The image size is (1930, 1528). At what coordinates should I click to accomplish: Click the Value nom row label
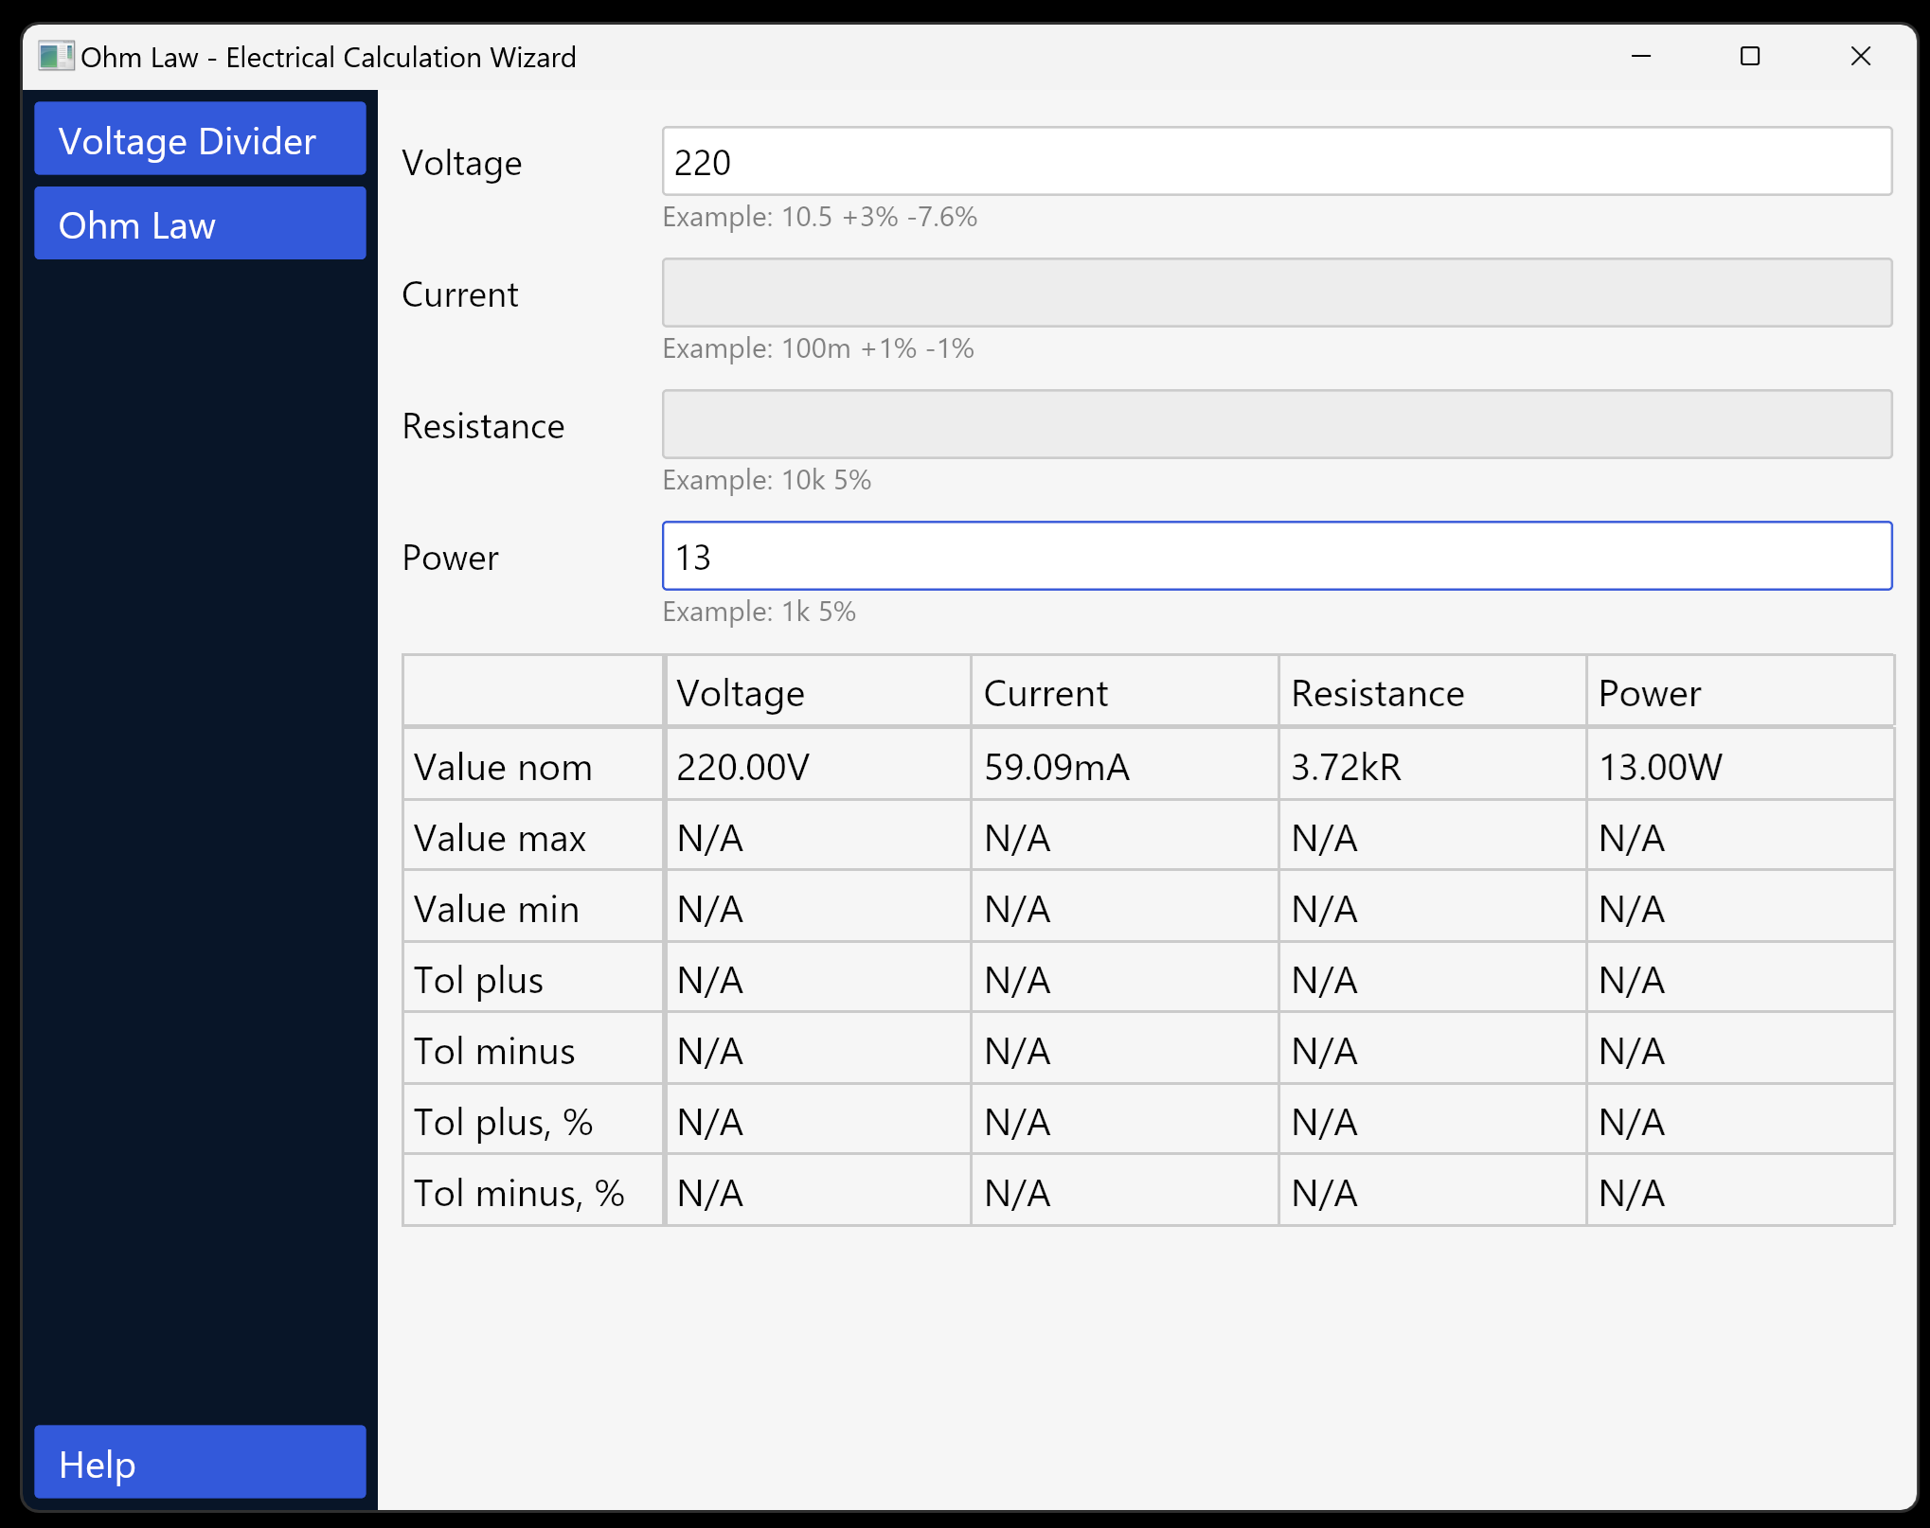[503, 767]
